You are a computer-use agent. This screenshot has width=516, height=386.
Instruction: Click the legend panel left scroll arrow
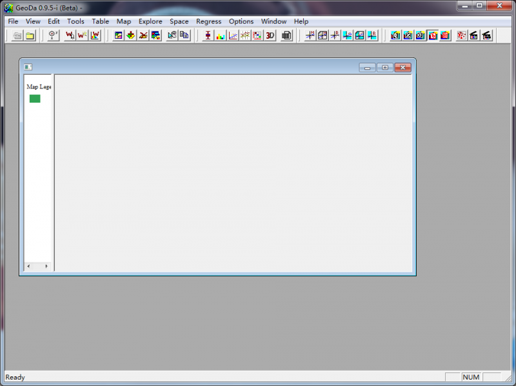pyautogui.click(x=28, y=266)
